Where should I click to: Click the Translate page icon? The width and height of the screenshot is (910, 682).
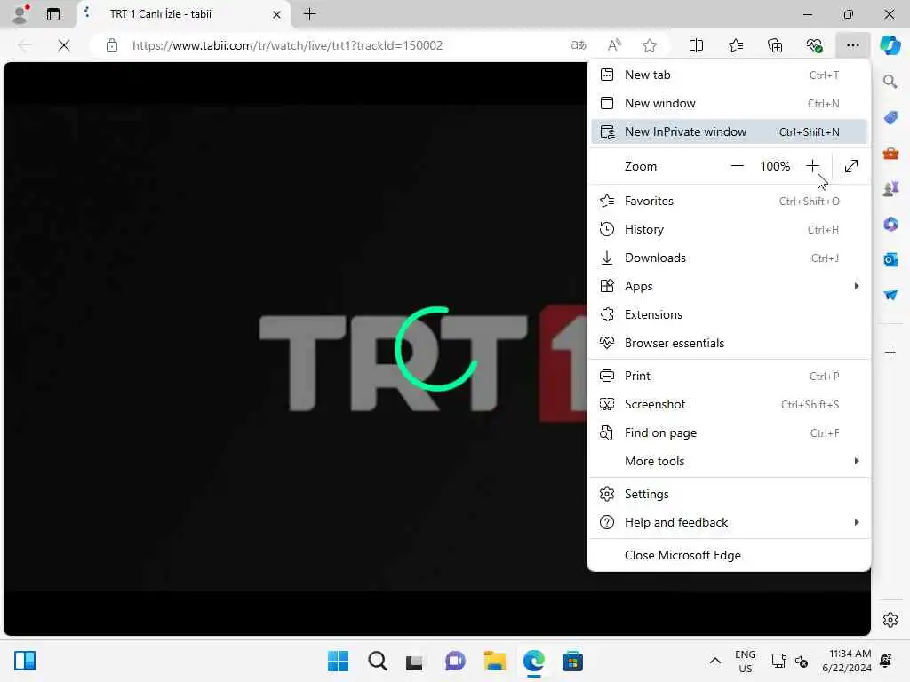[x=579, y=45]
